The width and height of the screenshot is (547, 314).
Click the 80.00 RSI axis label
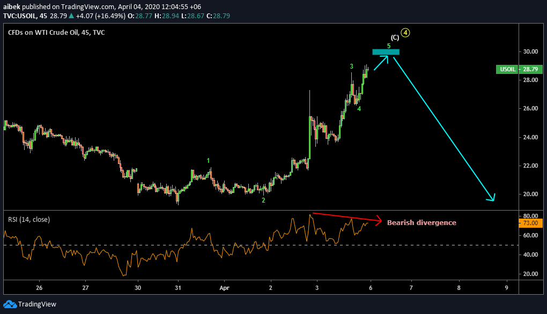[530, 216]
